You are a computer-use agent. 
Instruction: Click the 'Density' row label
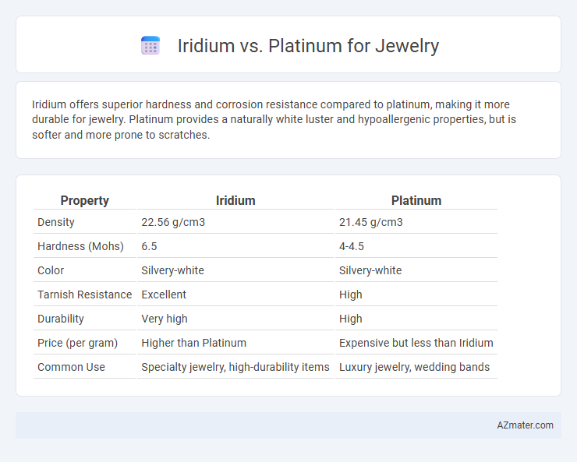pos(56,222)
